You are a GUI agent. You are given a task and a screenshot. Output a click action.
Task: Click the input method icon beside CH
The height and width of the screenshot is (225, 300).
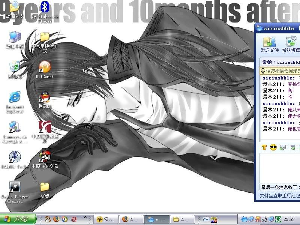coord(214,220)
